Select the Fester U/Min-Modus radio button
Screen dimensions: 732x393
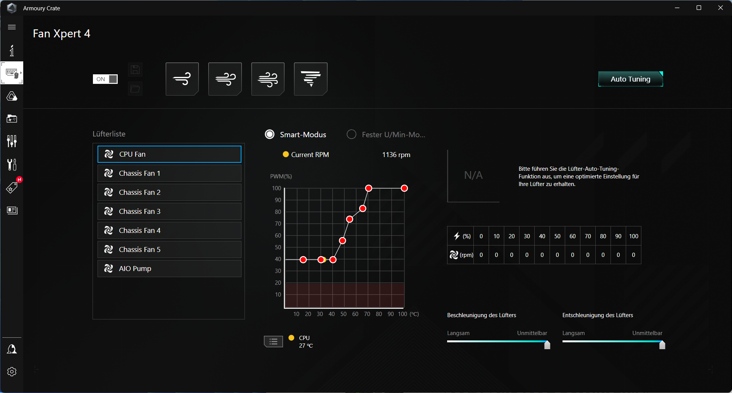coord(352,134)
